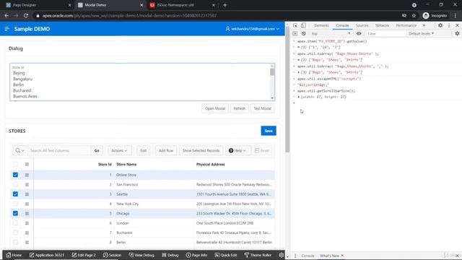Open Edit Page 2 in toolbar
462x260 pixels.
[x=84, y=255]
